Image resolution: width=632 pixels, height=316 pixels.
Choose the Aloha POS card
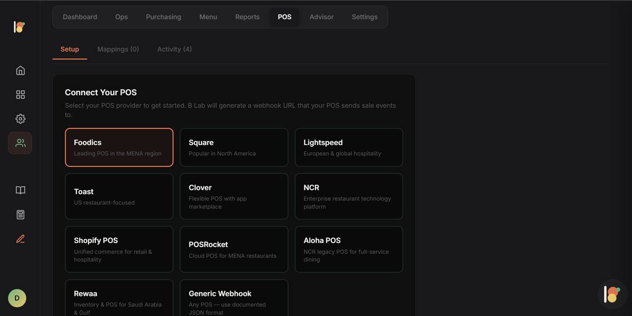[x=349, y=250]
